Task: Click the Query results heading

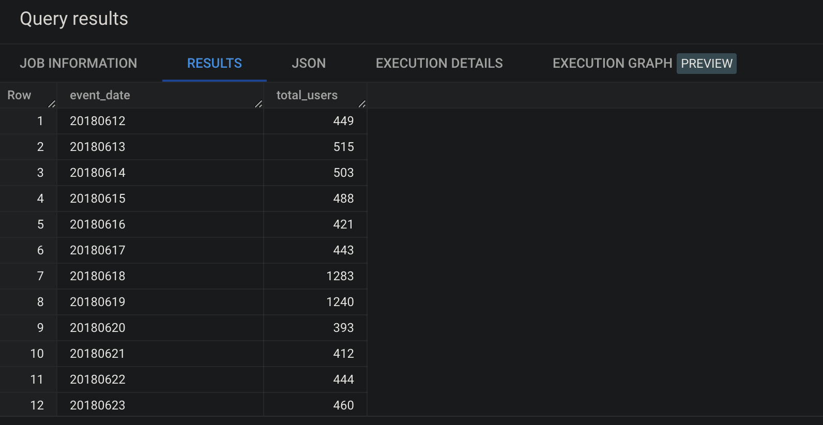Action: pyautogui.click(x=74, y=19)
